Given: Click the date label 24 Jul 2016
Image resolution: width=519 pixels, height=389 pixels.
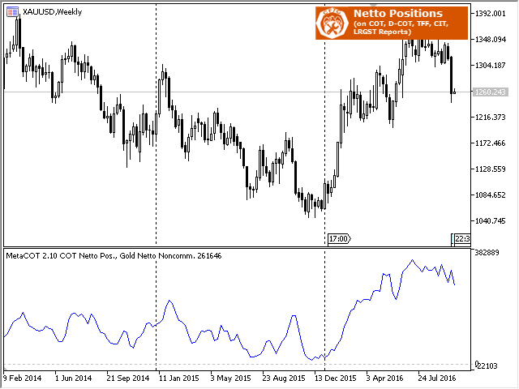Looking at the screenshot, I should tap(437, 378).
